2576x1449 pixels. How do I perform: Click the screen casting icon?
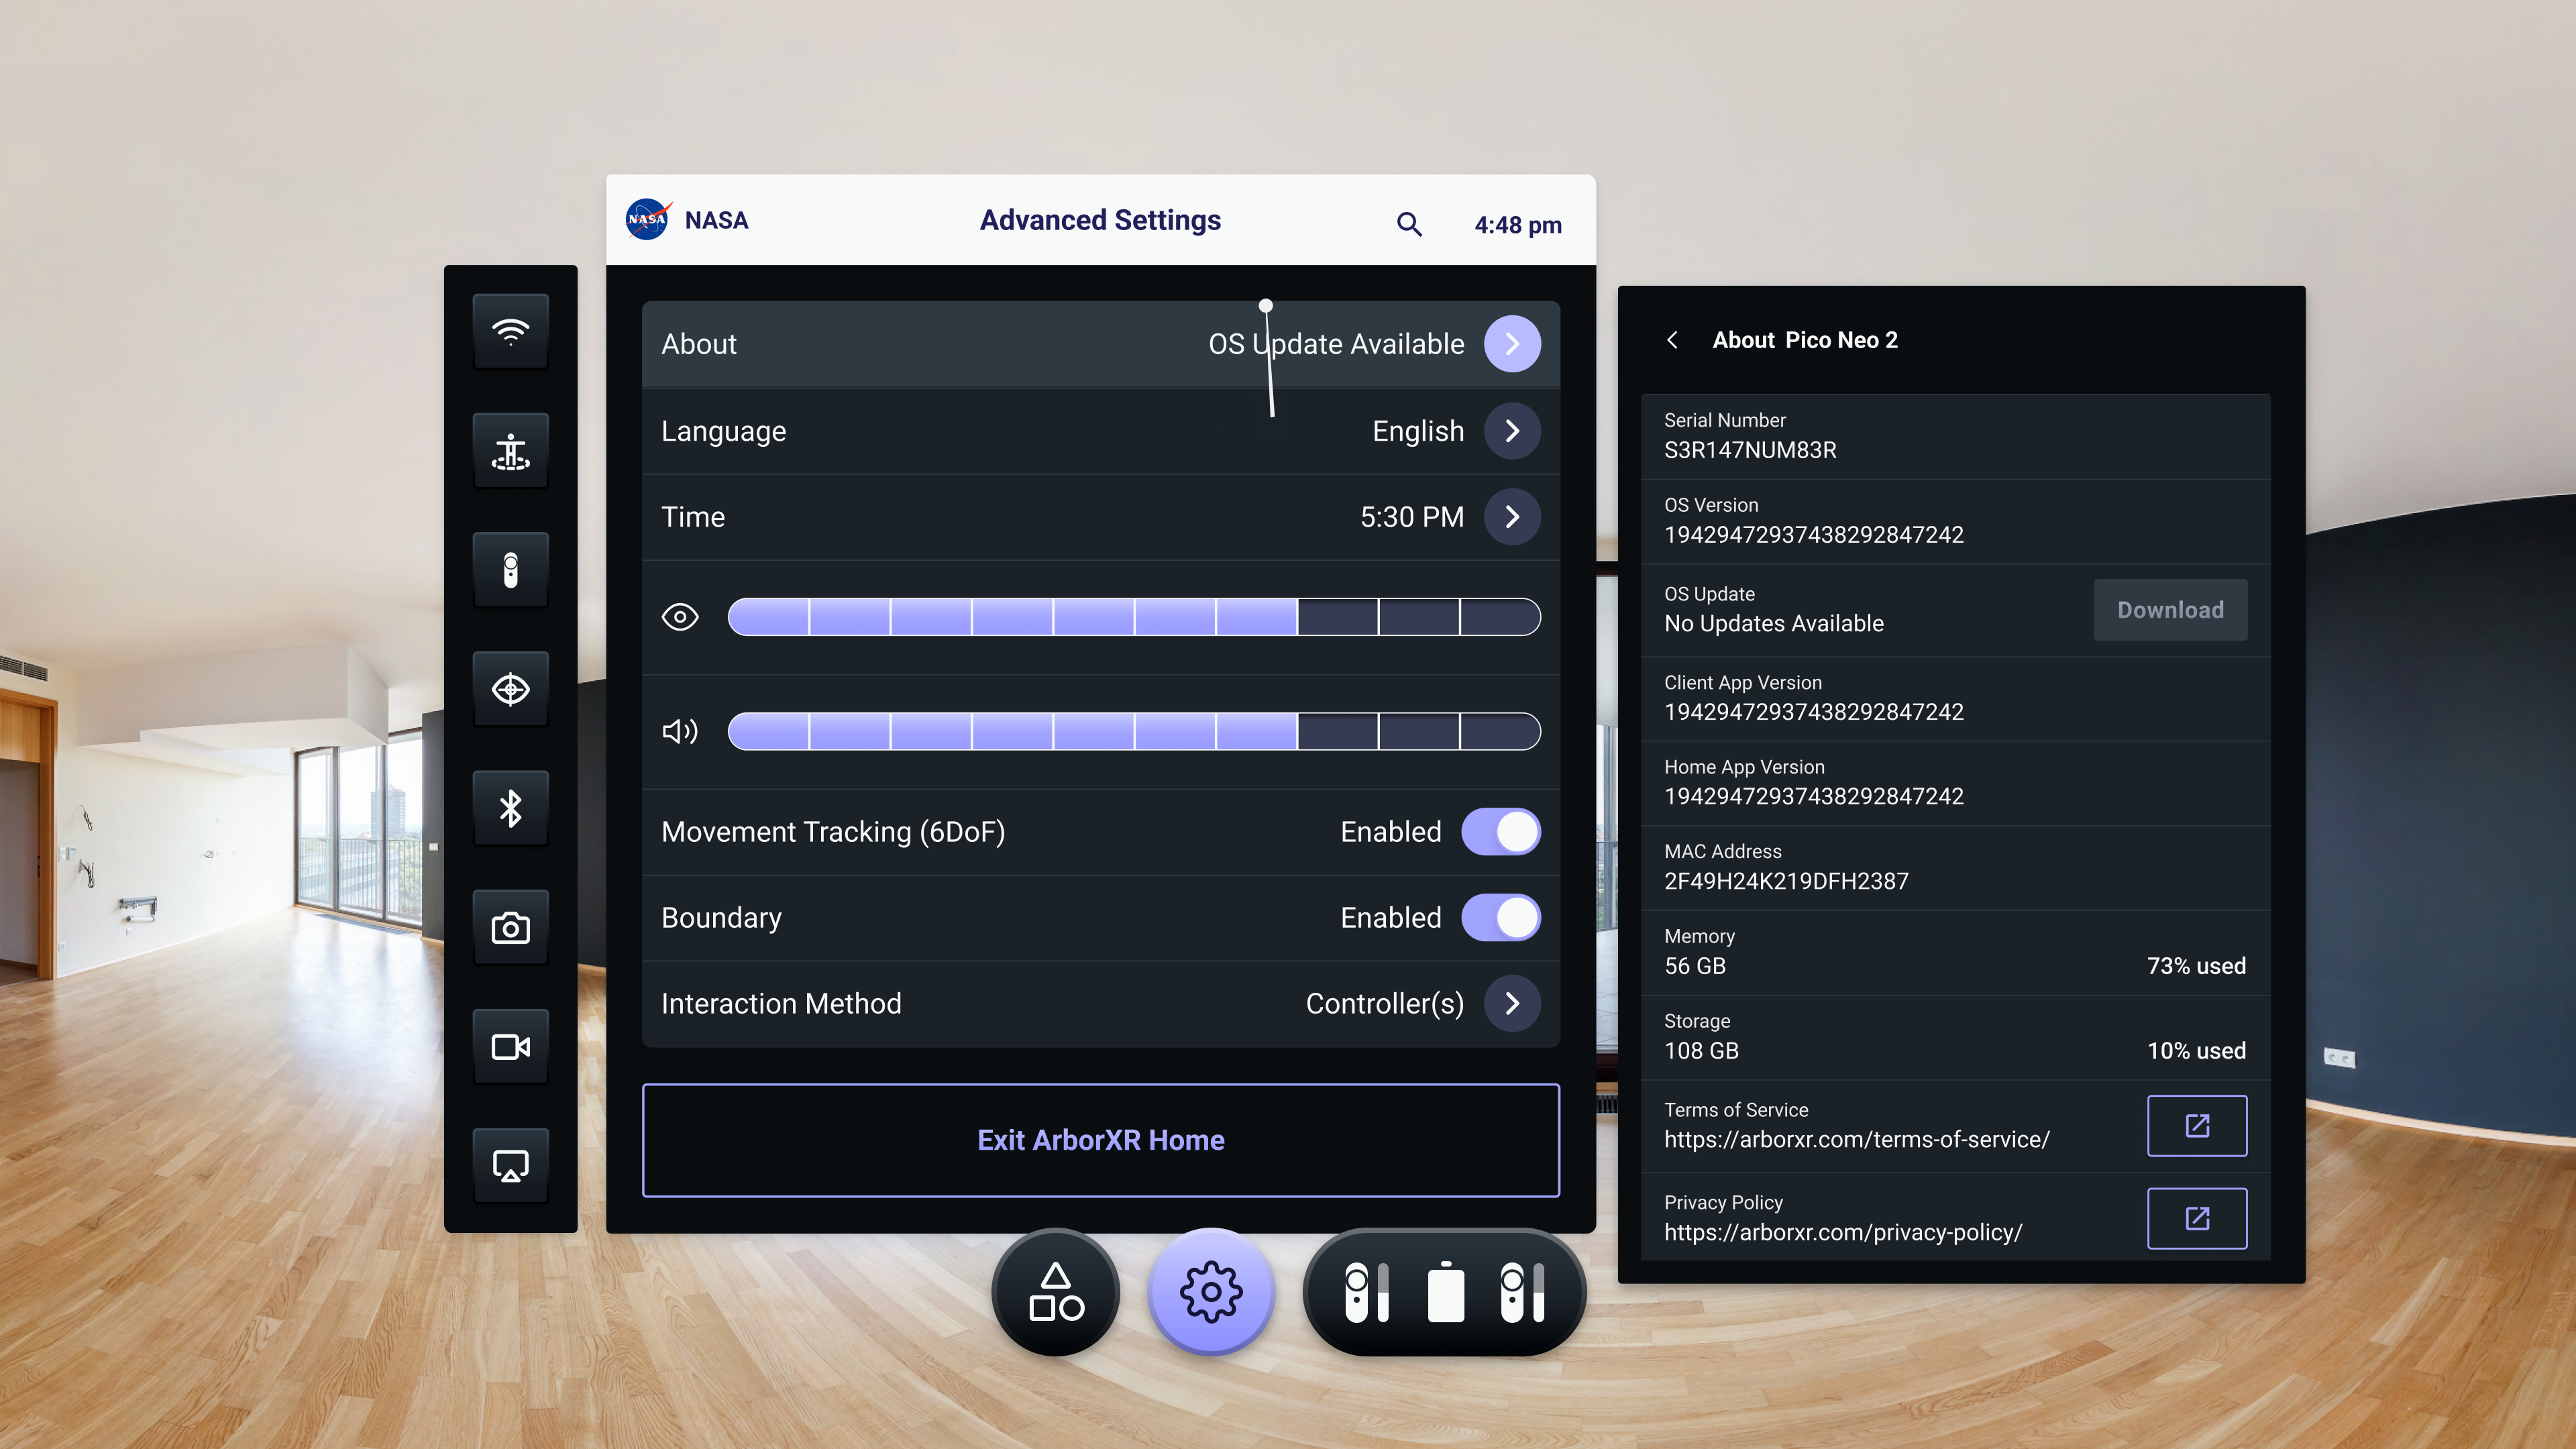click(510, 1166)
